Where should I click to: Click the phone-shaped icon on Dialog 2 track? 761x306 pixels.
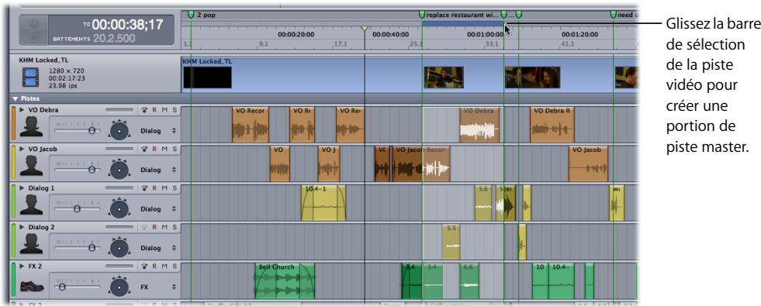pyautogui.click(x=144, y=227)
